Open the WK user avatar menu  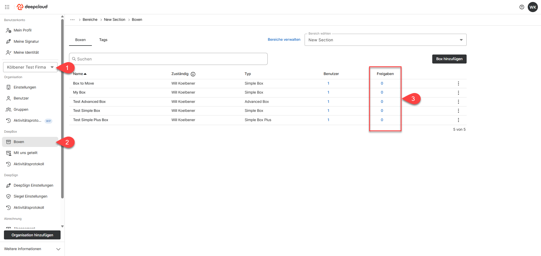(533, 7)
